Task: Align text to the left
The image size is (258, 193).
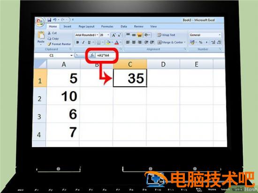Action: (x=128, y=42)
